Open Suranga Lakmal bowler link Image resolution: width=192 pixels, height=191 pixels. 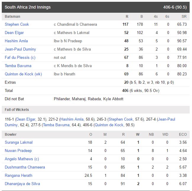click(19, 142)
